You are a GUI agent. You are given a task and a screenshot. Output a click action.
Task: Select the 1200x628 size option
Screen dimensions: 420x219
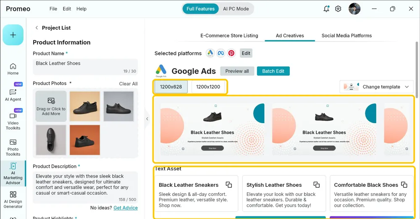[x=171, y=87]
